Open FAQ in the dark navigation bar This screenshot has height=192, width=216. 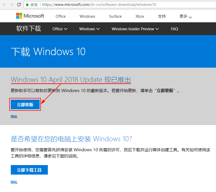coord(174,29)
